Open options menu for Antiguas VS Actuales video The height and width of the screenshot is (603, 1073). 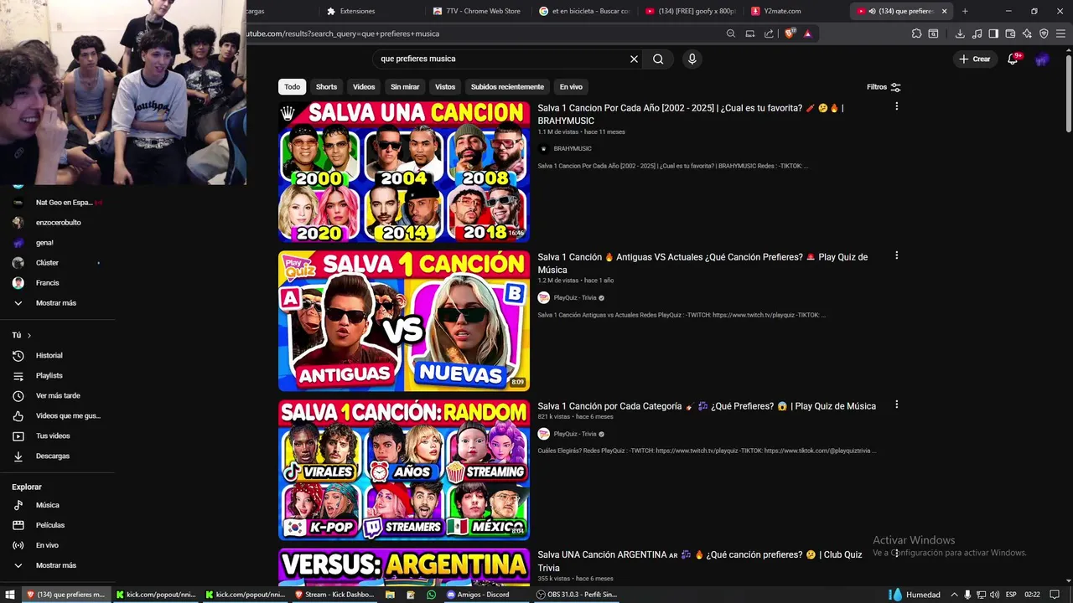[896, 255]
